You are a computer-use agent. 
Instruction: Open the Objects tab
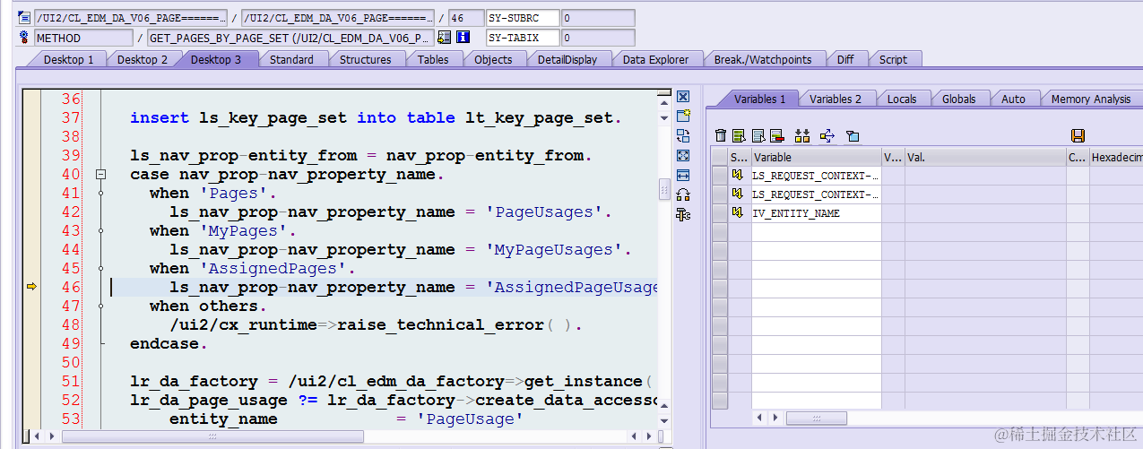(x=493, y=59)
